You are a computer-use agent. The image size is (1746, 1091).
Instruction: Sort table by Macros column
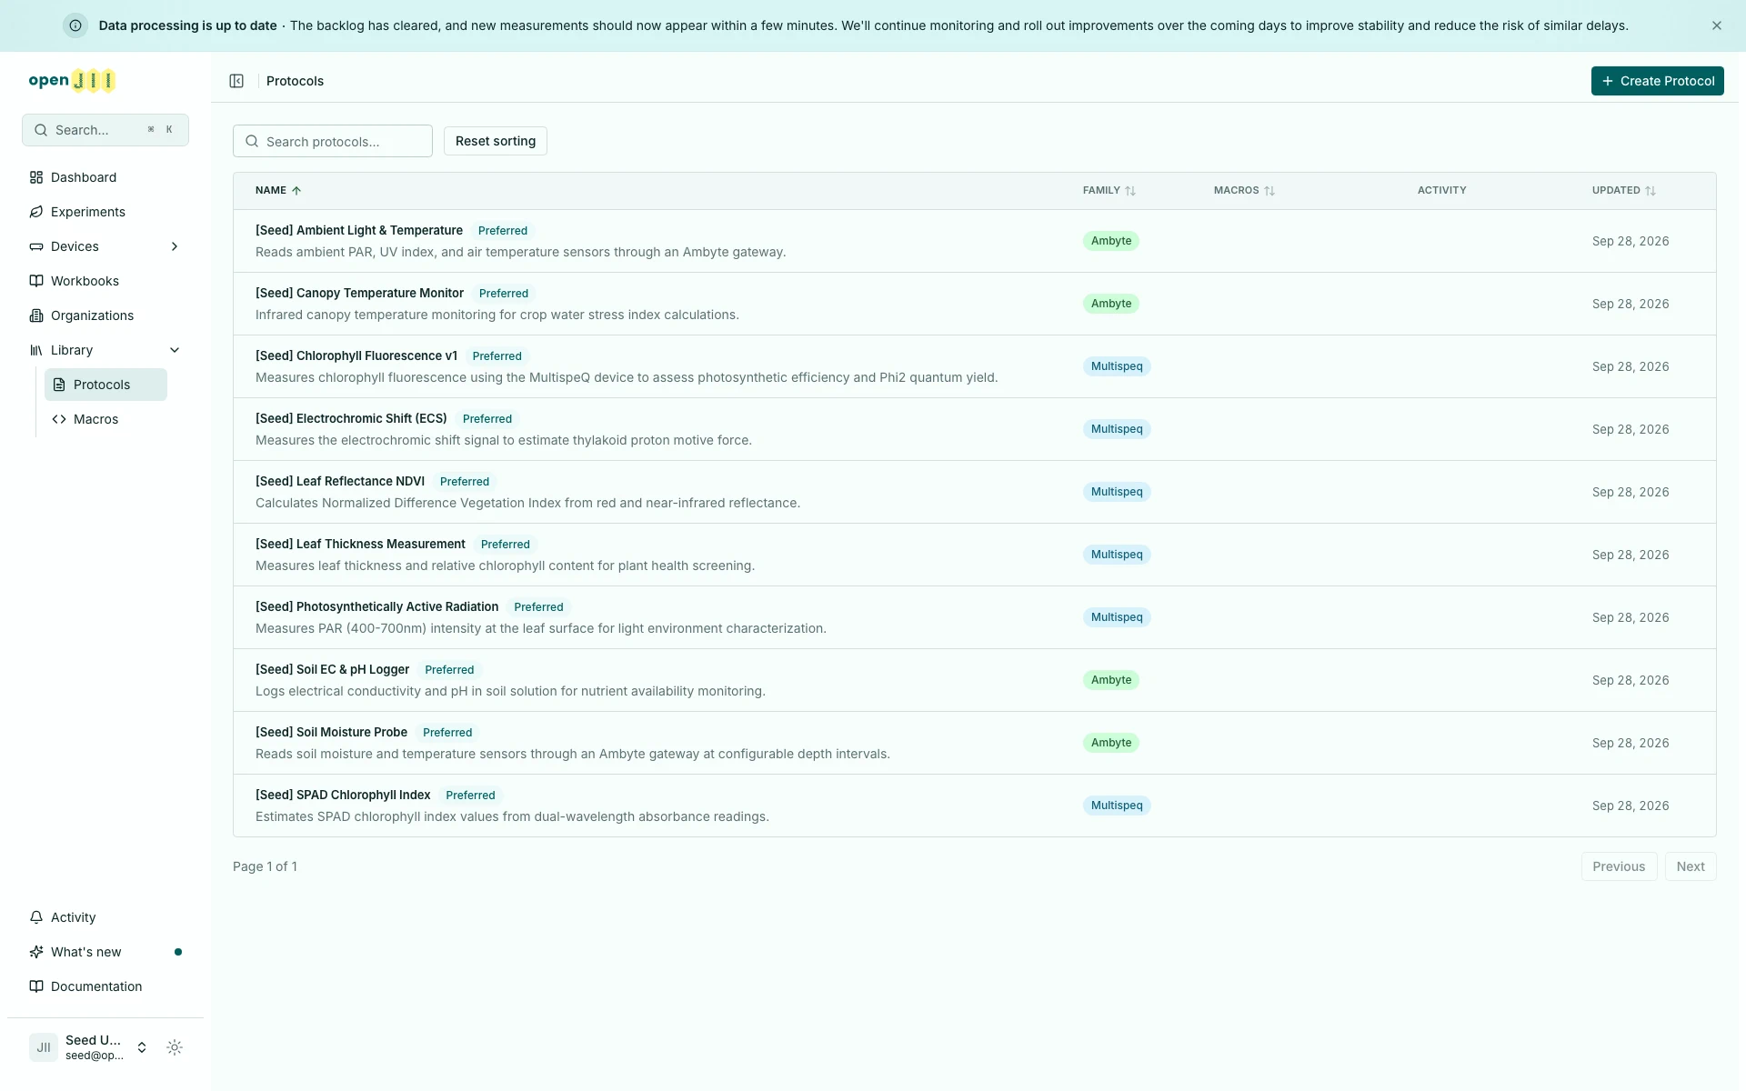tap(1244, 191)
